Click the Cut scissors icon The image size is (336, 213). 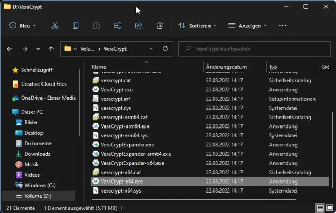[x=55, y=25]
